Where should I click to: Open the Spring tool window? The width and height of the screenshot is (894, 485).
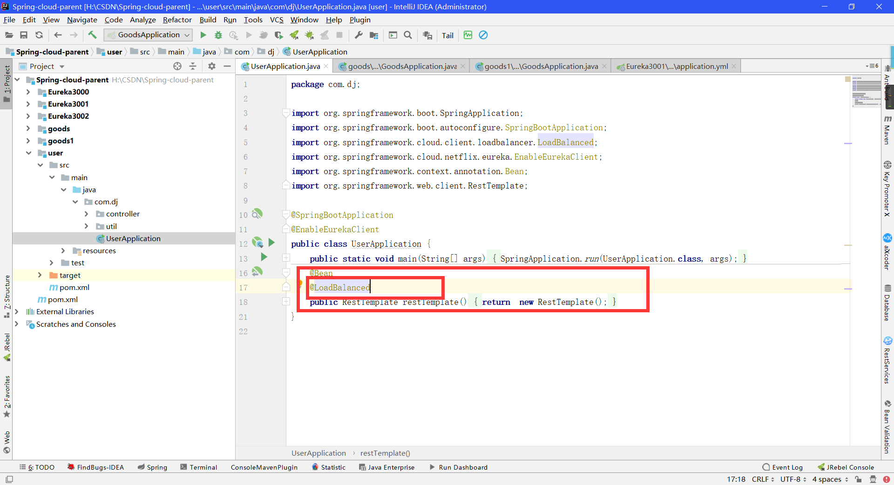click(x=152, y=467)
